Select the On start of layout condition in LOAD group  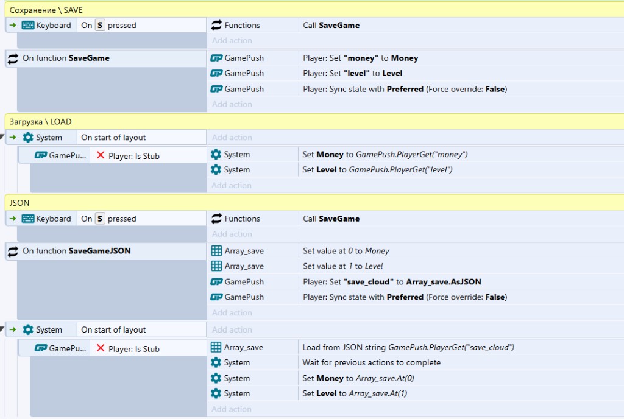pyautogui.click(x=141, y=138)
